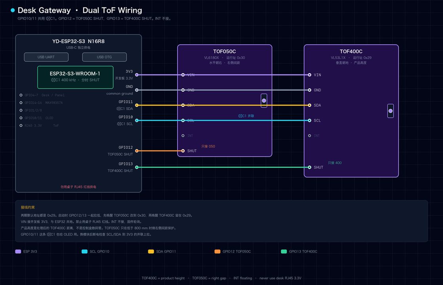Click the GPIO12 TOF050C SHUT pin node
This screenshot has height=285, width=443.
(x=137, y=151)
